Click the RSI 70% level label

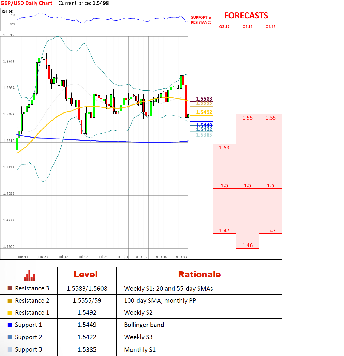pos(13,15)
